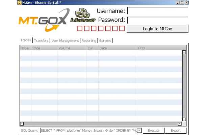Click the Execute button
This screenshot has height=135, width=206.
click(154, 130)
